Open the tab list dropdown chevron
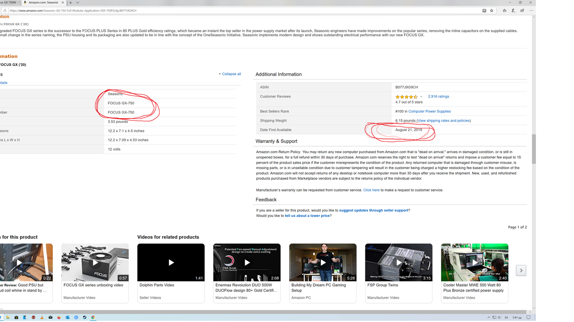Screen dimensions: 574x322 pos(78,3)
